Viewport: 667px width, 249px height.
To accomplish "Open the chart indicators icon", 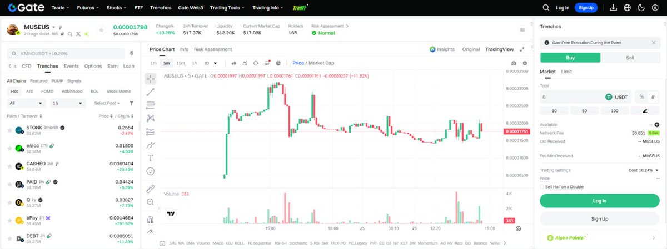I will (245, 63).
